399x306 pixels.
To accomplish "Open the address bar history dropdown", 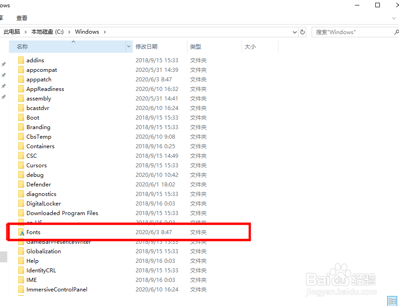I will [295, 32].
